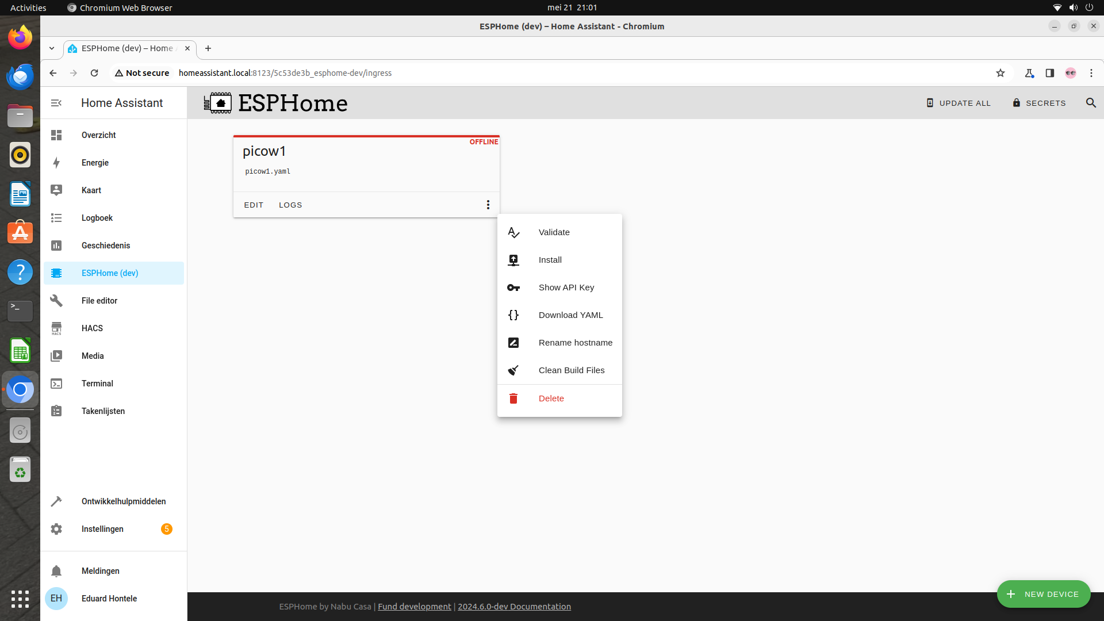This screenshot has width=1104, height=621.
Task: Open Energie lightning icon in sidebar
Action: click(x=56, y=163)
